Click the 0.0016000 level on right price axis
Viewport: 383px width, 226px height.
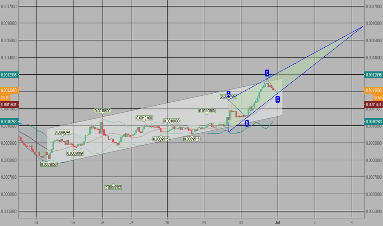374,23
